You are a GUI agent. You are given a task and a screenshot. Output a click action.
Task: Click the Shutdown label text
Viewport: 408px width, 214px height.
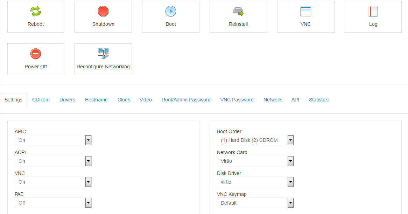[103, 24]
